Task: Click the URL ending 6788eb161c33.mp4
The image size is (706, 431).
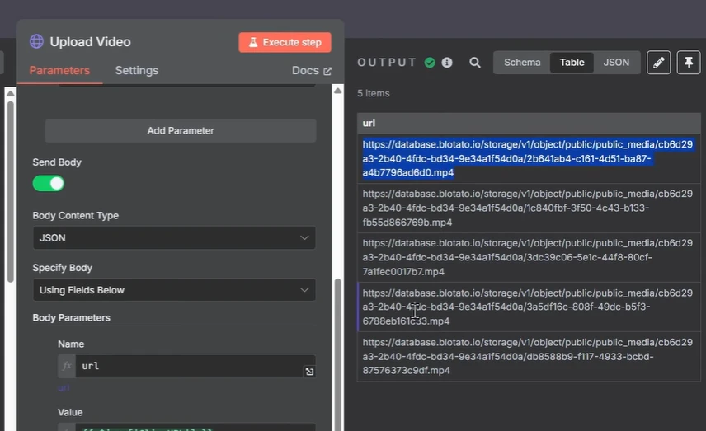Action: click(x=528, y=307)
